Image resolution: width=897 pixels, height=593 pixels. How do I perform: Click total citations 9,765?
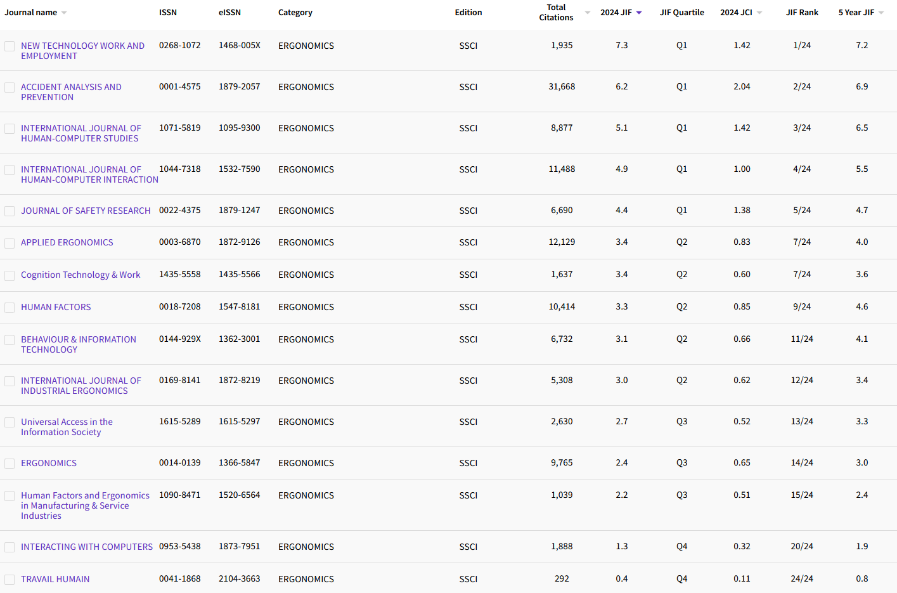click(562, 462)
